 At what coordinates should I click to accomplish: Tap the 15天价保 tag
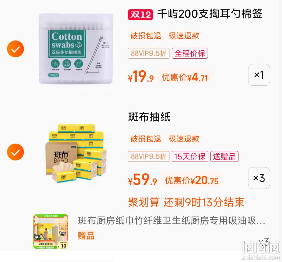[190, 156]
